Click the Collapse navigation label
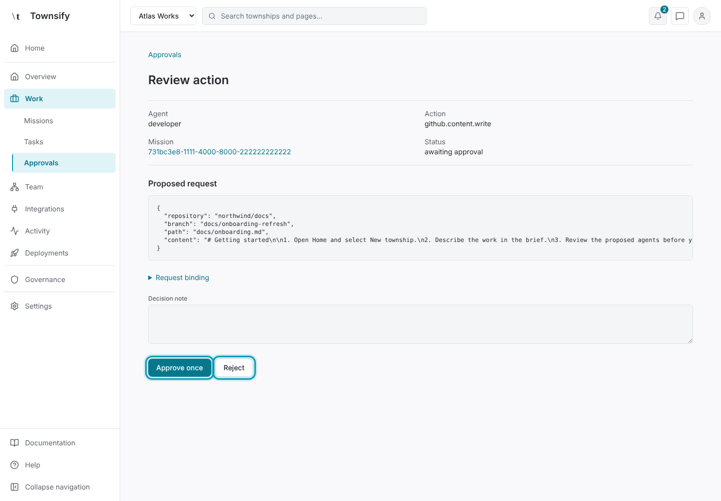The width and height of the screenshot is (721, 501). [x=58, y=487]
